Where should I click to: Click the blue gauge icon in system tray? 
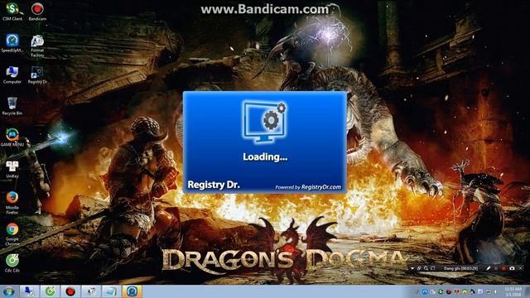point(425,291)
